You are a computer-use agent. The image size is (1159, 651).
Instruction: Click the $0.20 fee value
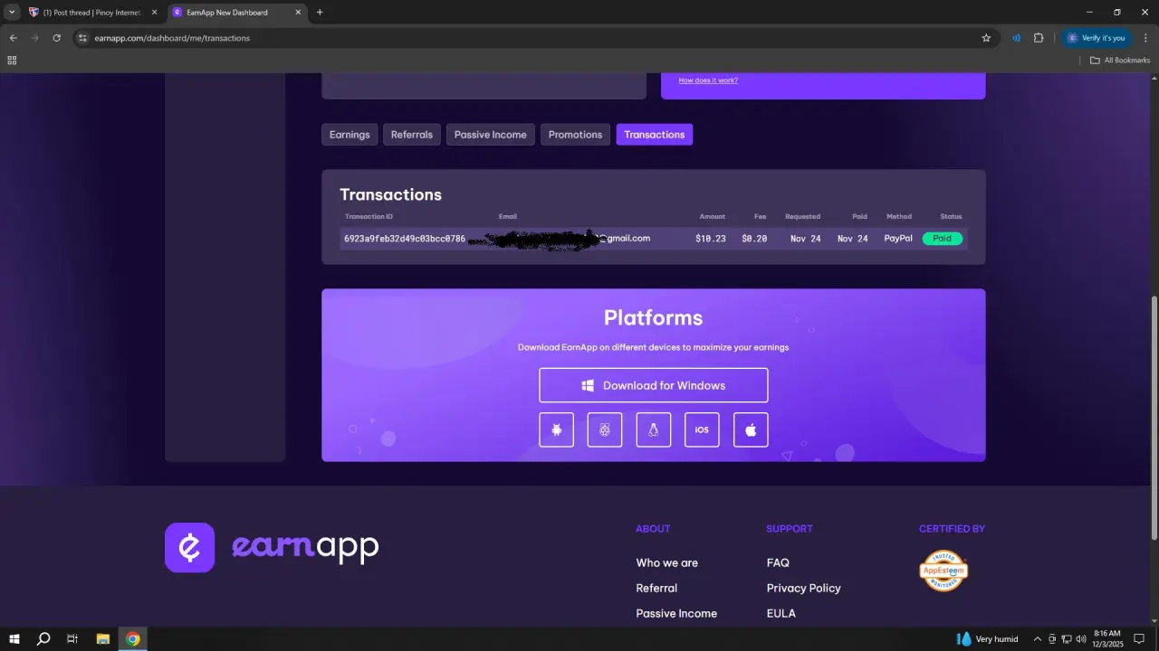(x=754, y=239)
